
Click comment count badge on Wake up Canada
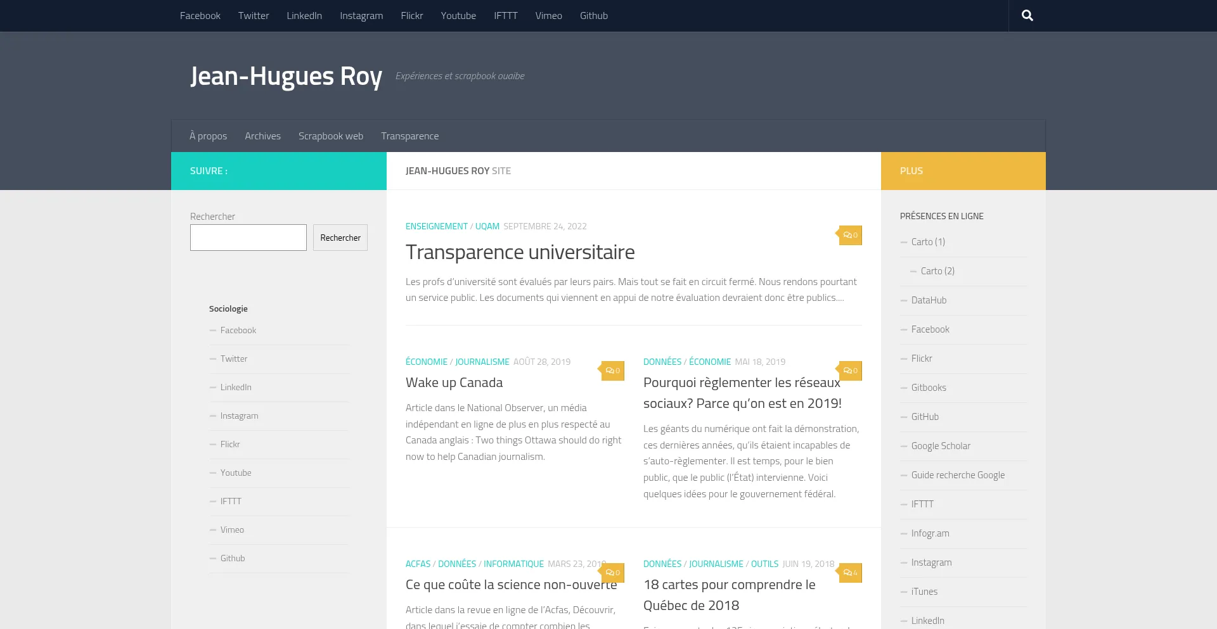(x=612, y=371)
